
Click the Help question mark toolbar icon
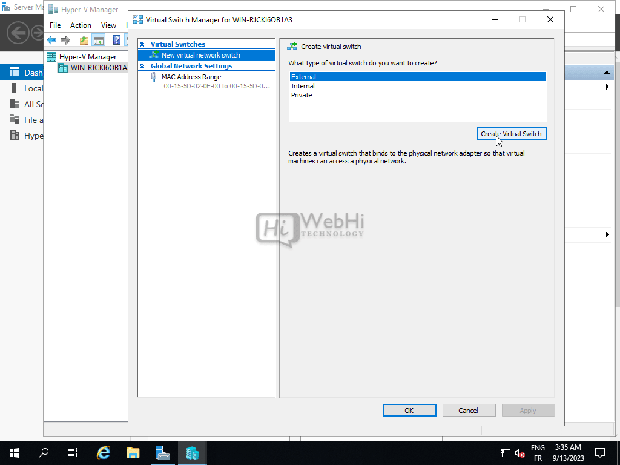tap(116, 41)
